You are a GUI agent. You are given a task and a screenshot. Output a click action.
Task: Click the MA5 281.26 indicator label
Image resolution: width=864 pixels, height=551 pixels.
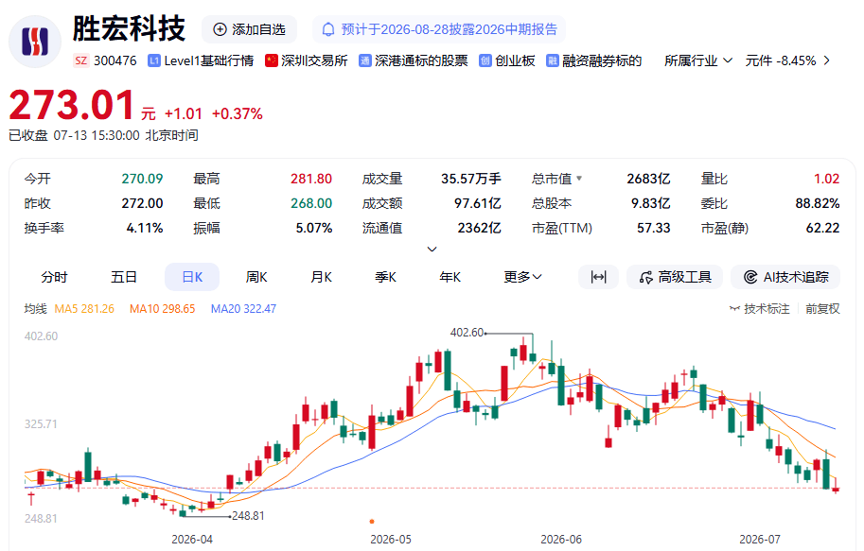coord(84,309)
